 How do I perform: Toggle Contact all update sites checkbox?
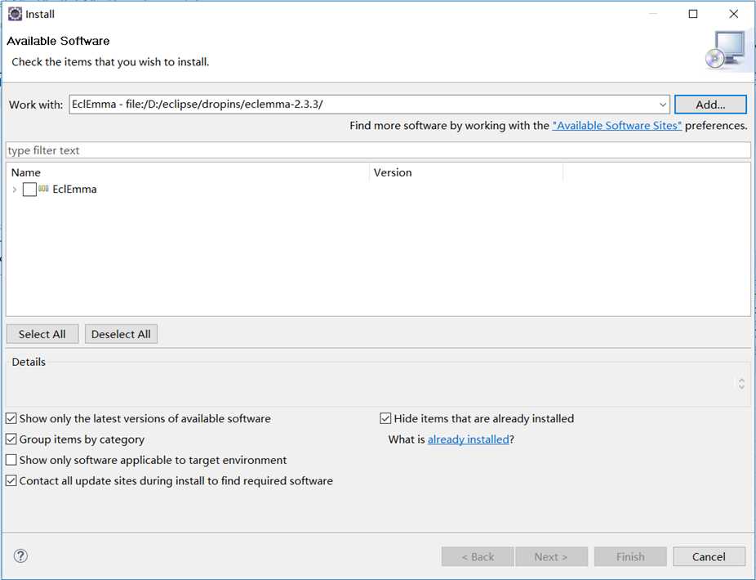pos(11,480)
